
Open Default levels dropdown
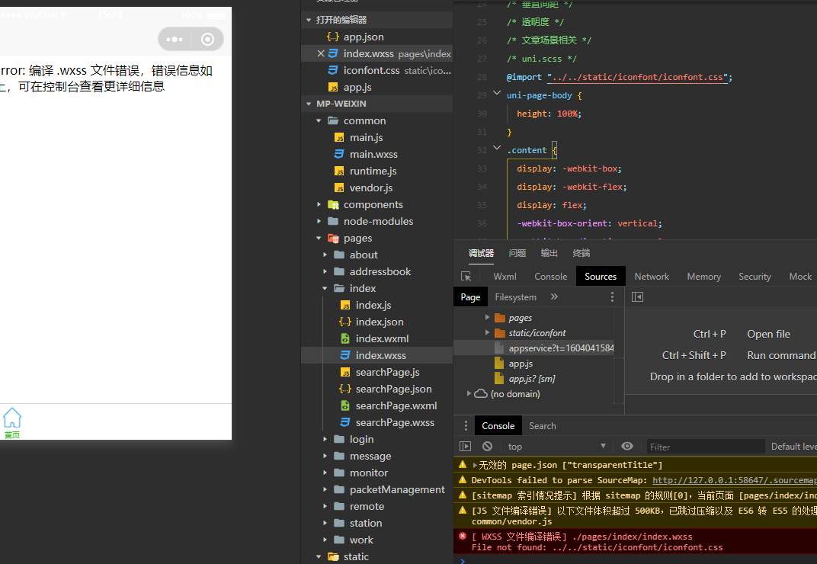tap(793, 446)
